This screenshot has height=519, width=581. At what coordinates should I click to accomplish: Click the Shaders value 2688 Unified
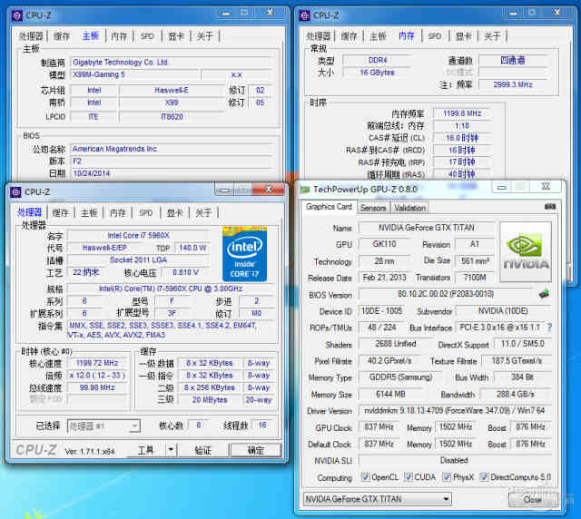point(396,344)
